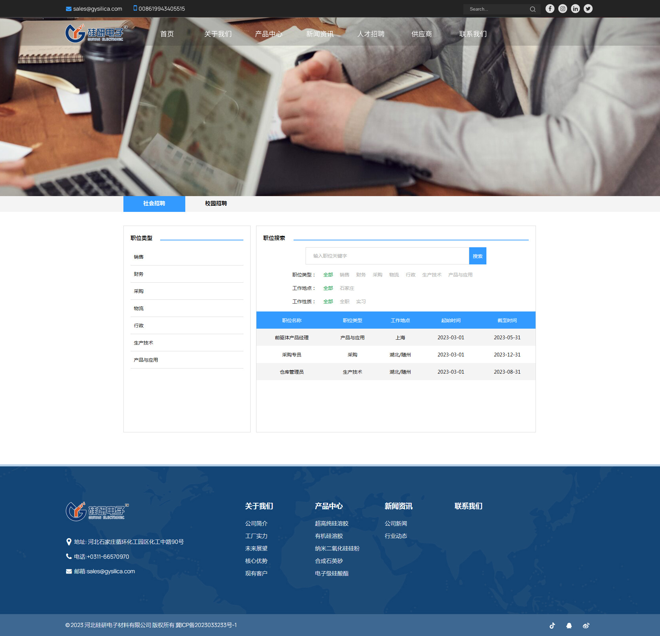
Task: Click the 职位名称 column header
Action: click(x=291, y=320)
